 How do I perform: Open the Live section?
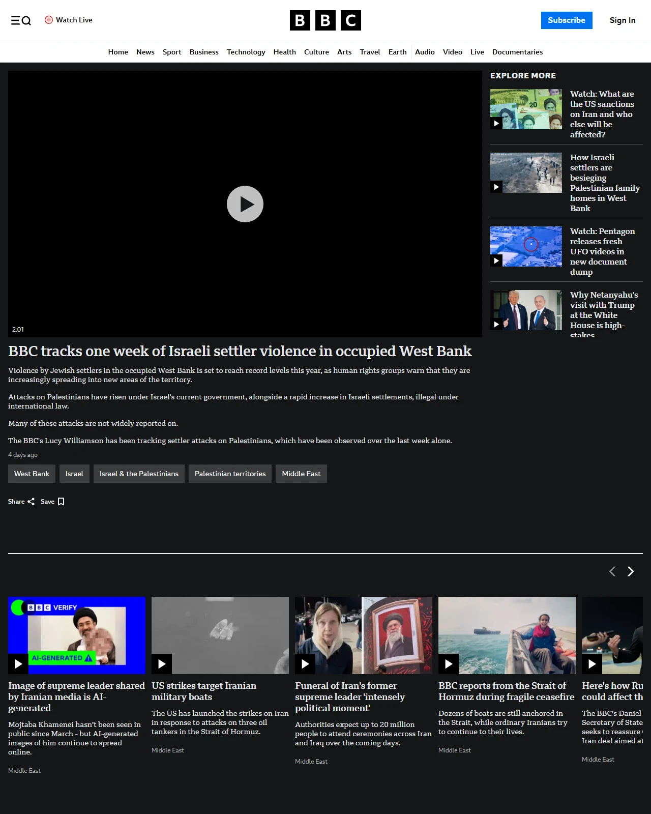[x=477, y=52]
